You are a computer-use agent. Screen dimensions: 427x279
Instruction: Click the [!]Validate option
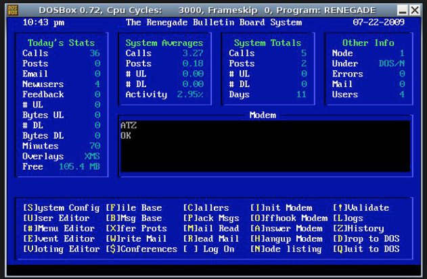pos(361,208)
